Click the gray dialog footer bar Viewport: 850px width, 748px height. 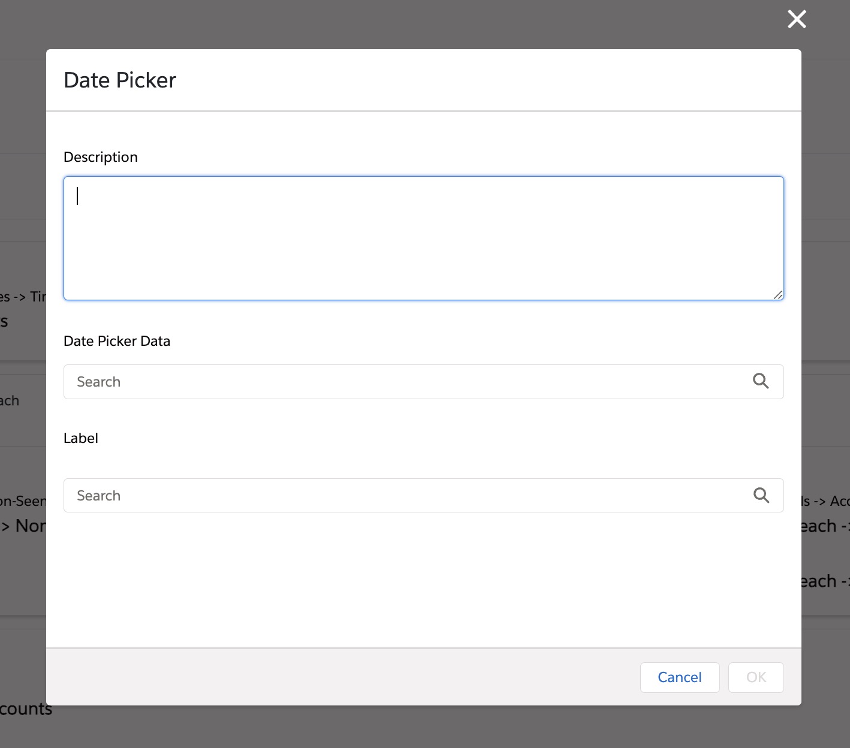(x=336, y=677)
